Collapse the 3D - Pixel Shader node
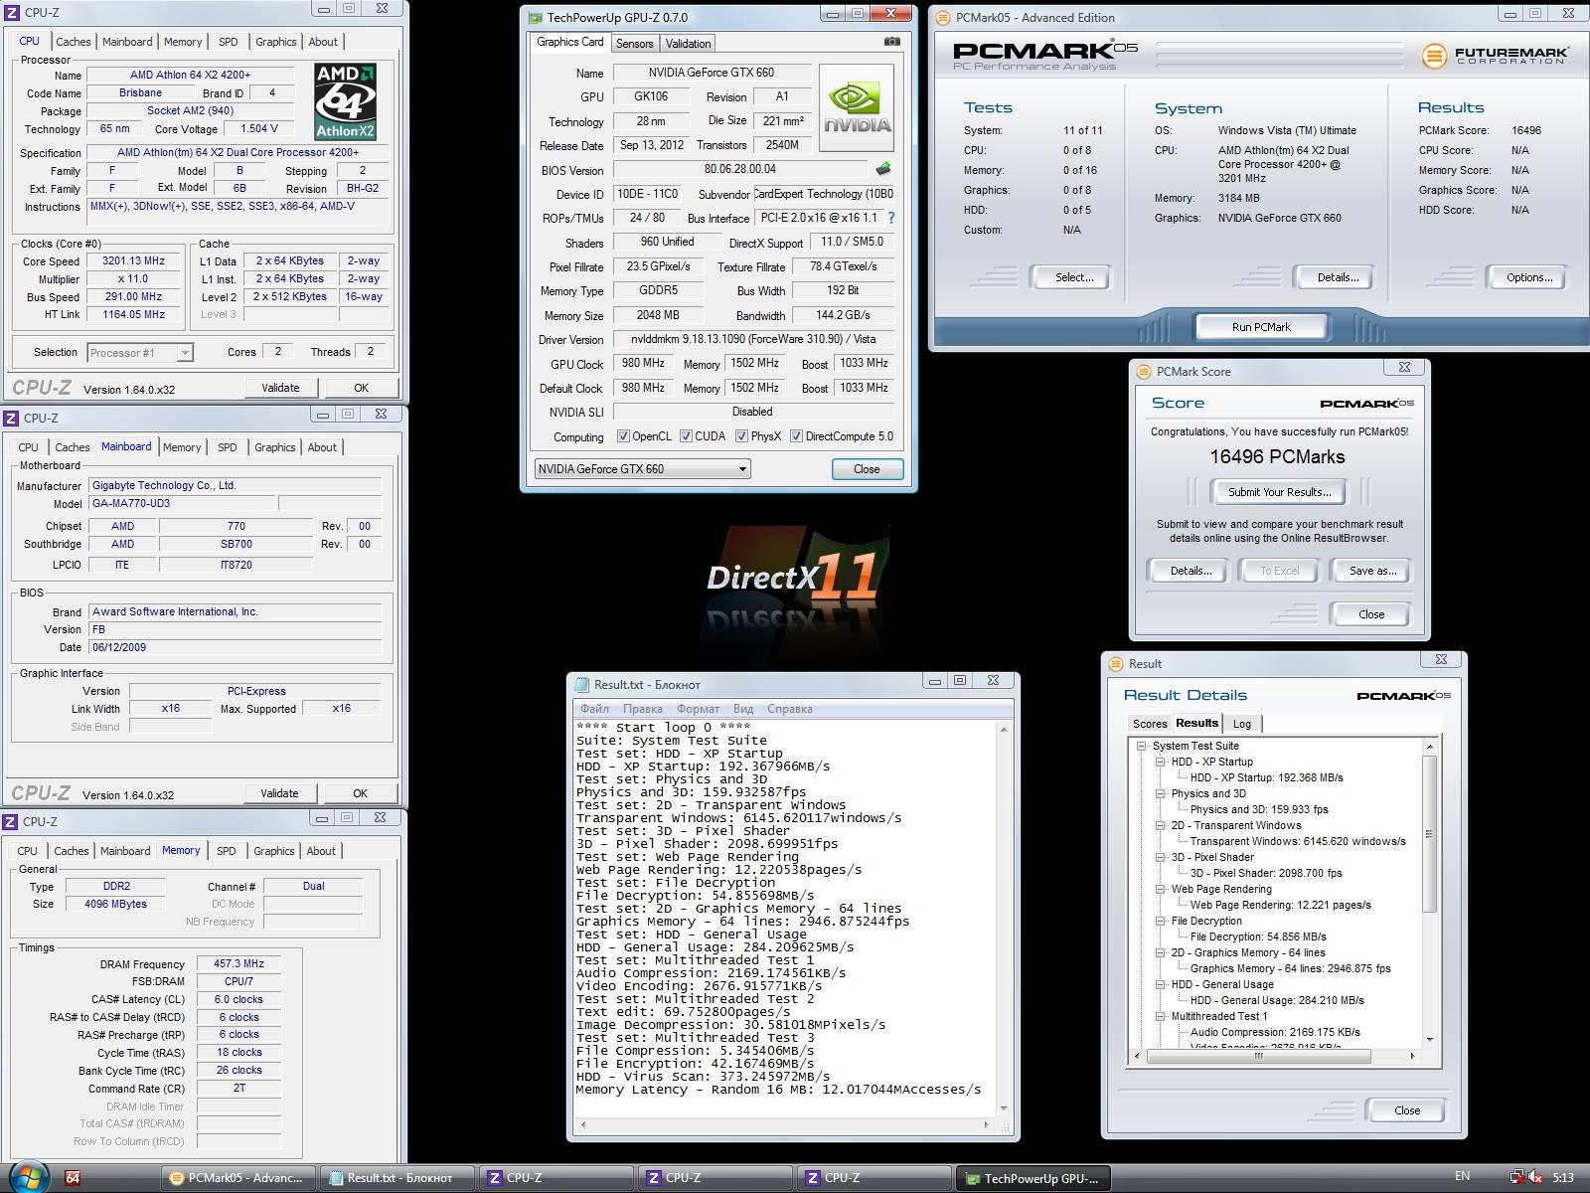The width and height of the screenshot is (1590, 1193). pos(1160,857)
